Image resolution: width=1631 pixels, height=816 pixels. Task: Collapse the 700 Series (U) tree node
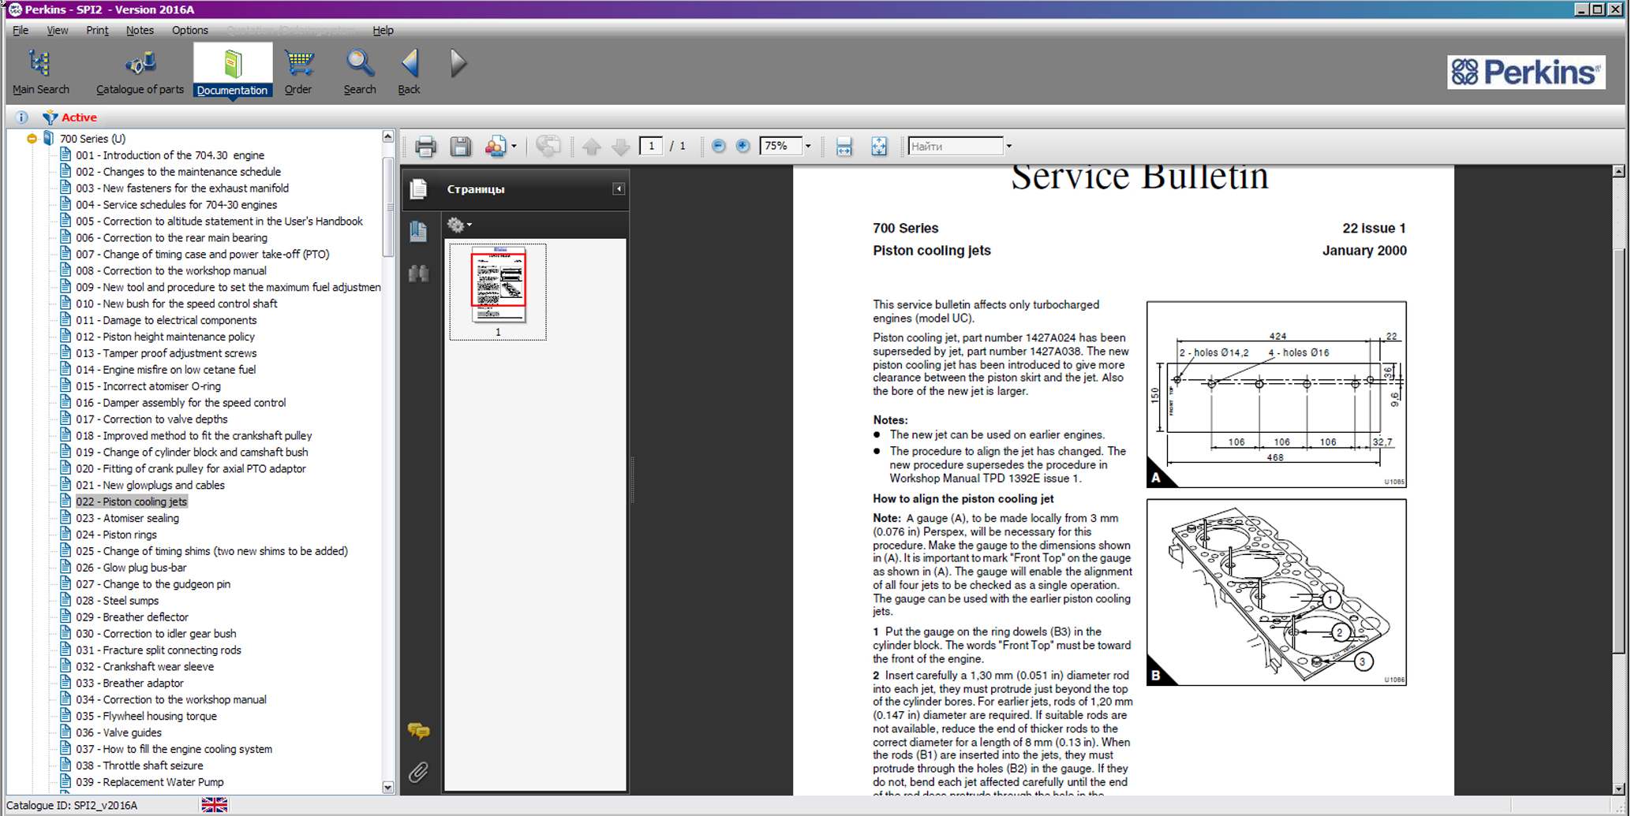(x=32, y=139)
